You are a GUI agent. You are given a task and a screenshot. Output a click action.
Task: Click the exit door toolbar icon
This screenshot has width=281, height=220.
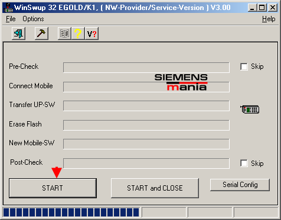(18, 34)
